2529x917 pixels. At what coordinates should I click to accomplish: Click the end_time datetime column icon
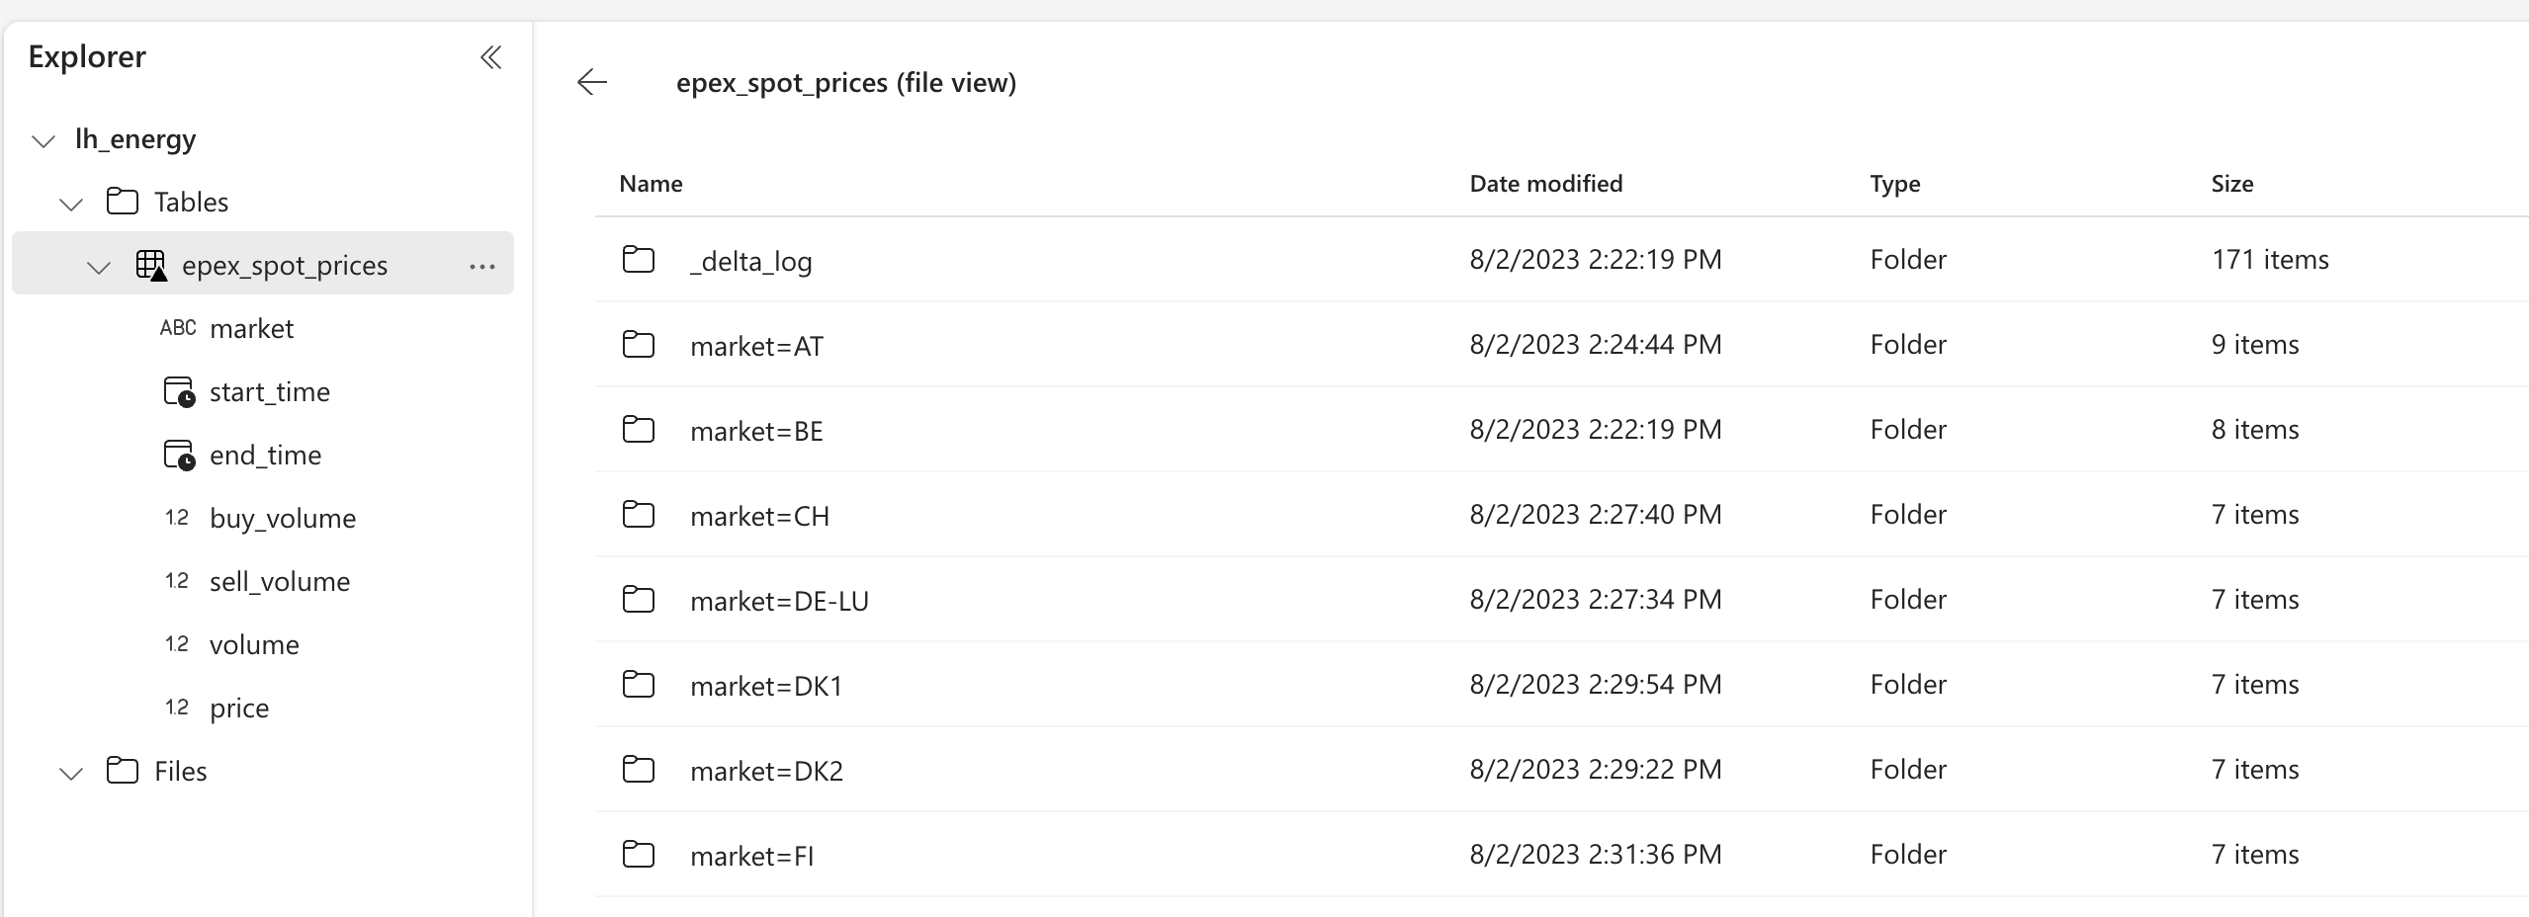tap(178, 456)
